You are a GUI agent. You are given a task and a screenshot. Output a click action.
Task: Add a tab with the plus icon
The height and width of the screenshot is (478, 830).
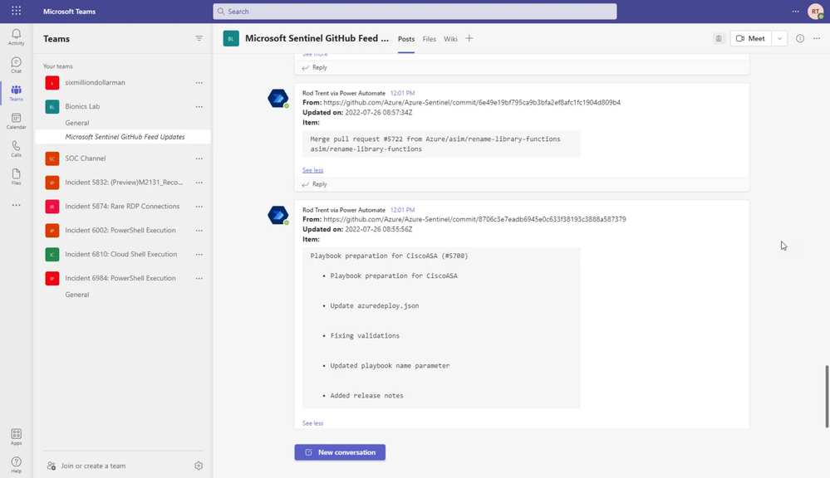point(469,39)
